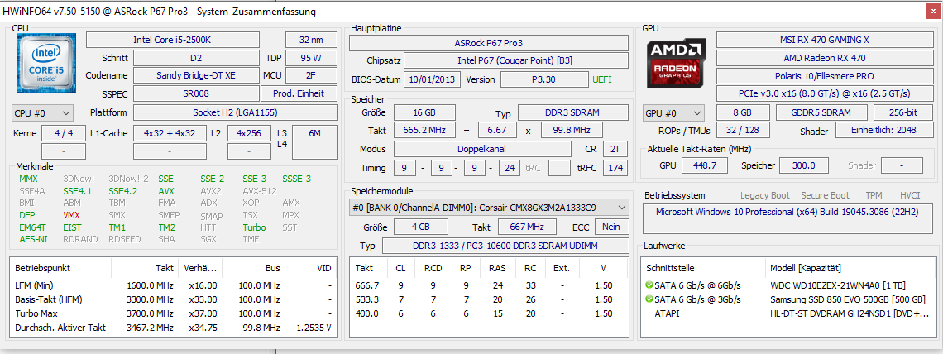Click the red VMX feature label

pyautogui.click(x=72, y=215)
